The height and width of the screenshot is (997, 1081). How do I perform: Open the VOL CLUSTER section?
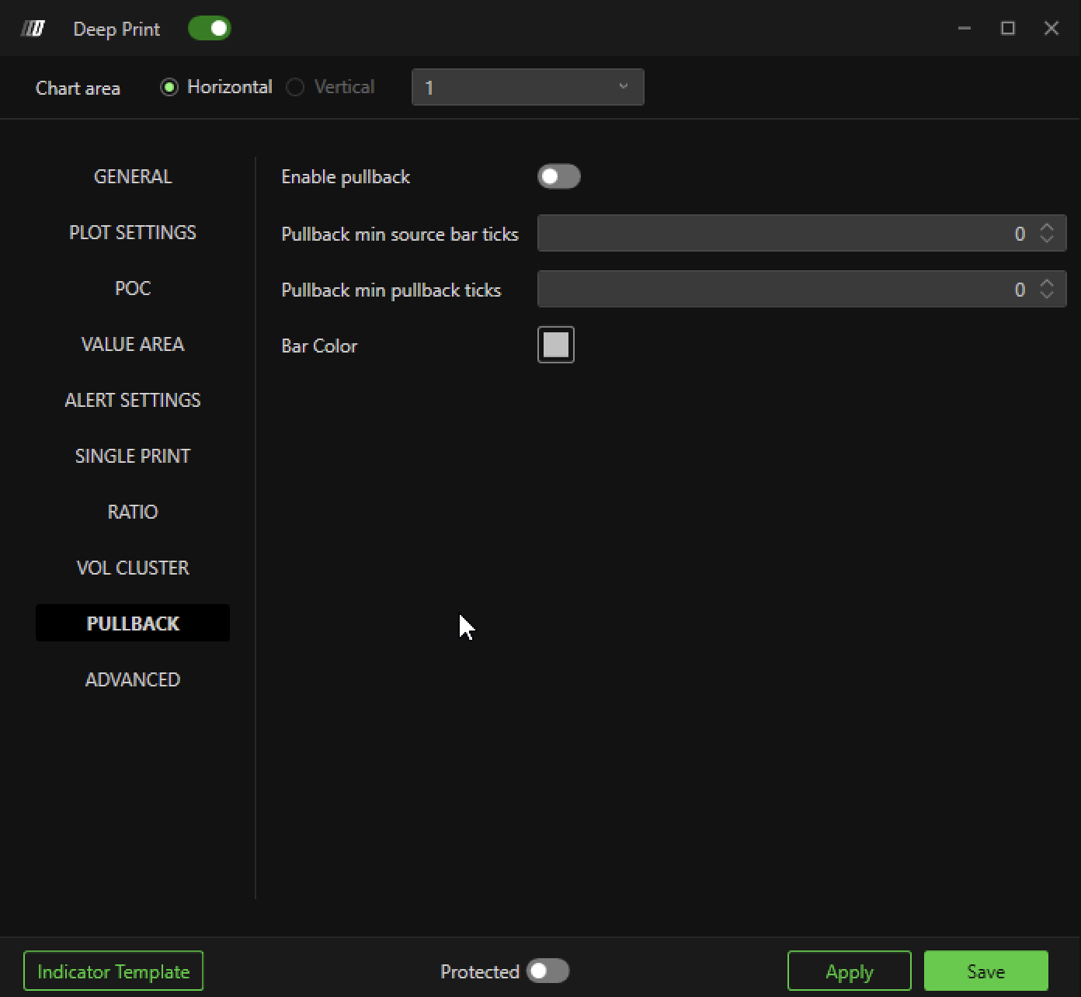(x=133, y=568)
